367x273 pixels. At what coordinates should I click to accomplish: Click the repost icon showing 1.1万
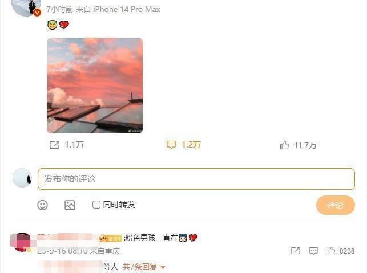coord(54,145)
